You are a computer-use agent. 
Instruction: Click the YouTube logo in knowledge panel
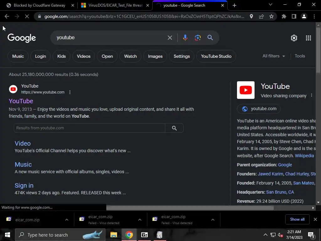[246, 90]
